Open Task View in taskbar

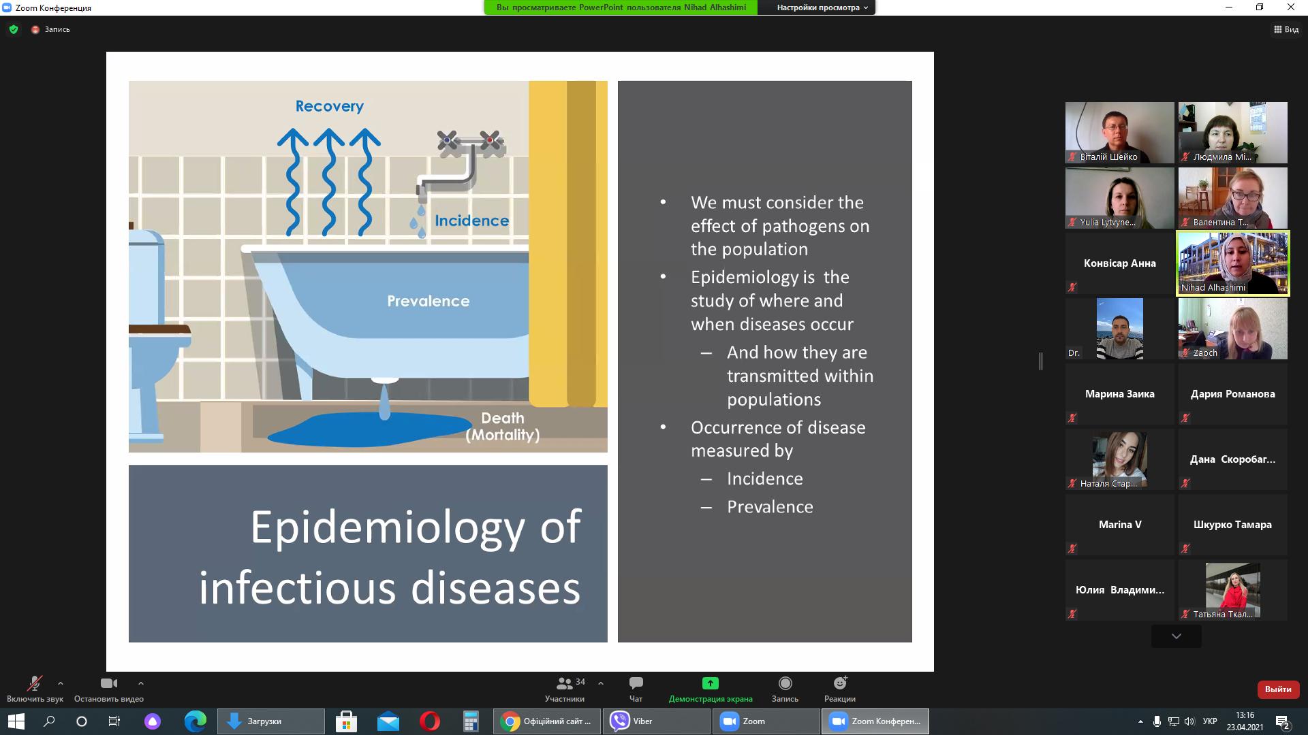coord(114,721)
